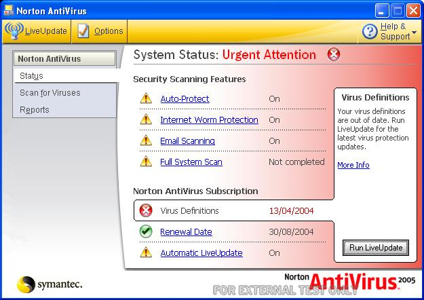
Task: Open the More Info link
Action: pos(353,165)
